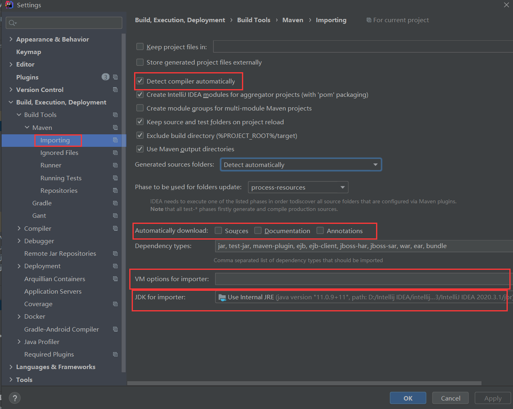Collapse the Maven node
513x409 pixels.
[x=27, y=127]
